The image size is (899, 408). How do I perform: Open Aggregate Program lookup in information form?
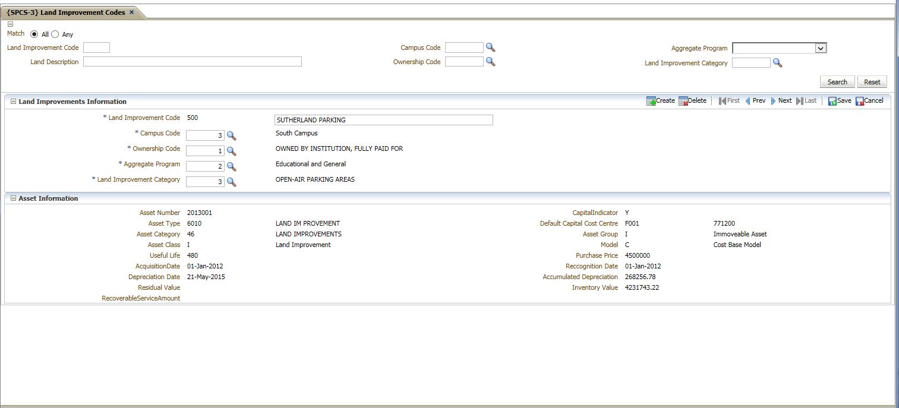(231, 167)
